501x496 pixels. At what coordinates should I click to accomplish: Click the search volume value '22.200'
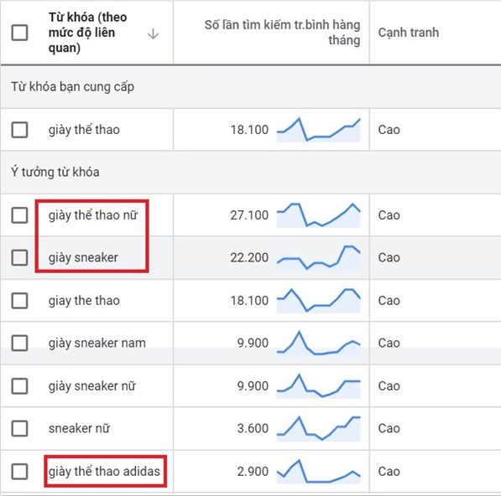[x=249, y=258]
